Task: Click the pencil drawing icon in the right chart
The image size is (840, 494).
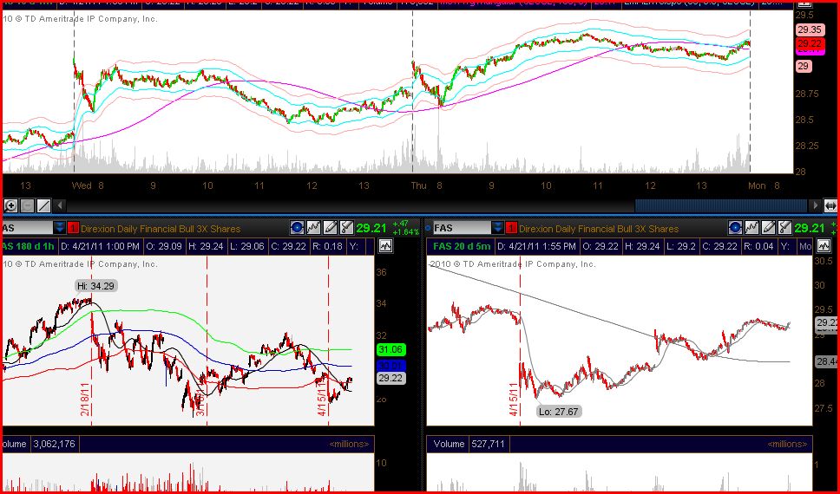Action: click(768, 228)
